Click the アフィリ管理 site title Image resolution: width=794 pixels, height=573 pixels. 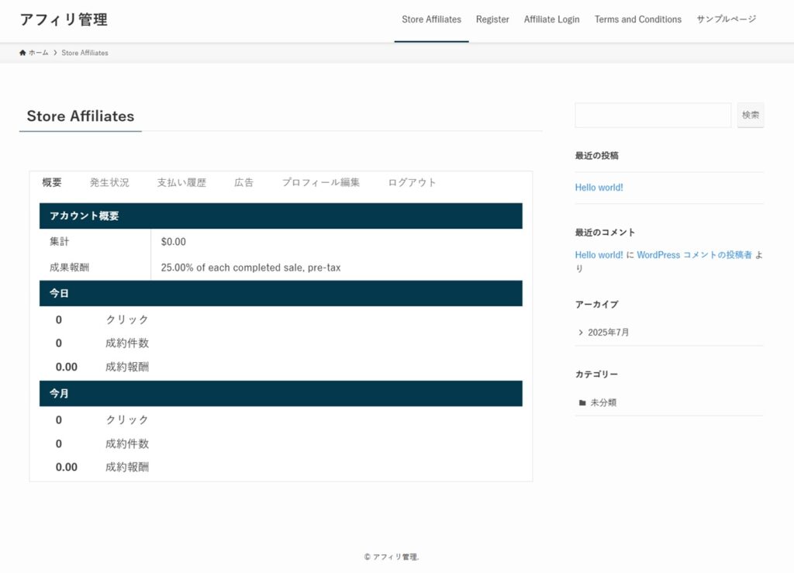pos(64,19)
